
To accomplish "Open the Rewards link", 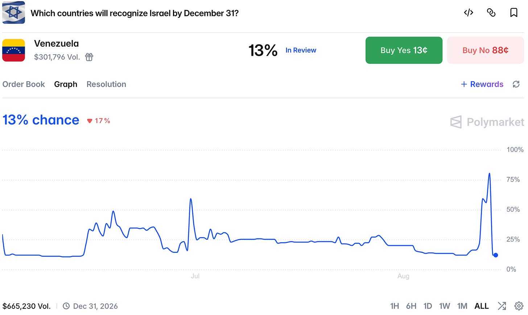I will click(x=482, y=84).
